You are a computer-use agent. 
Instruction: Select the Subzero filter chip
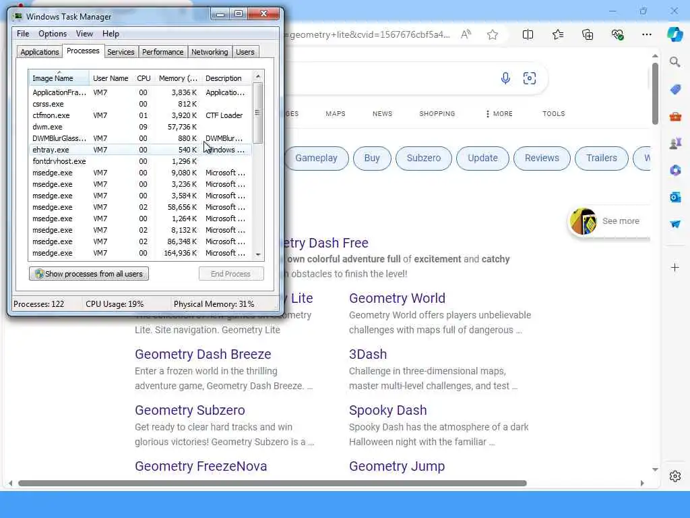tap(424, 158)
